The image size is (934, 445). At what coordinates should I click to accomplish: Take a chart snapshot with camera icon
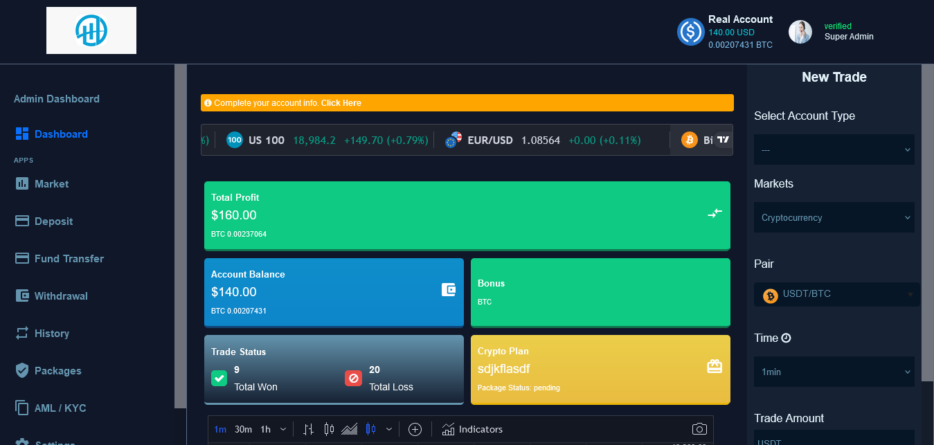[699, 429]
